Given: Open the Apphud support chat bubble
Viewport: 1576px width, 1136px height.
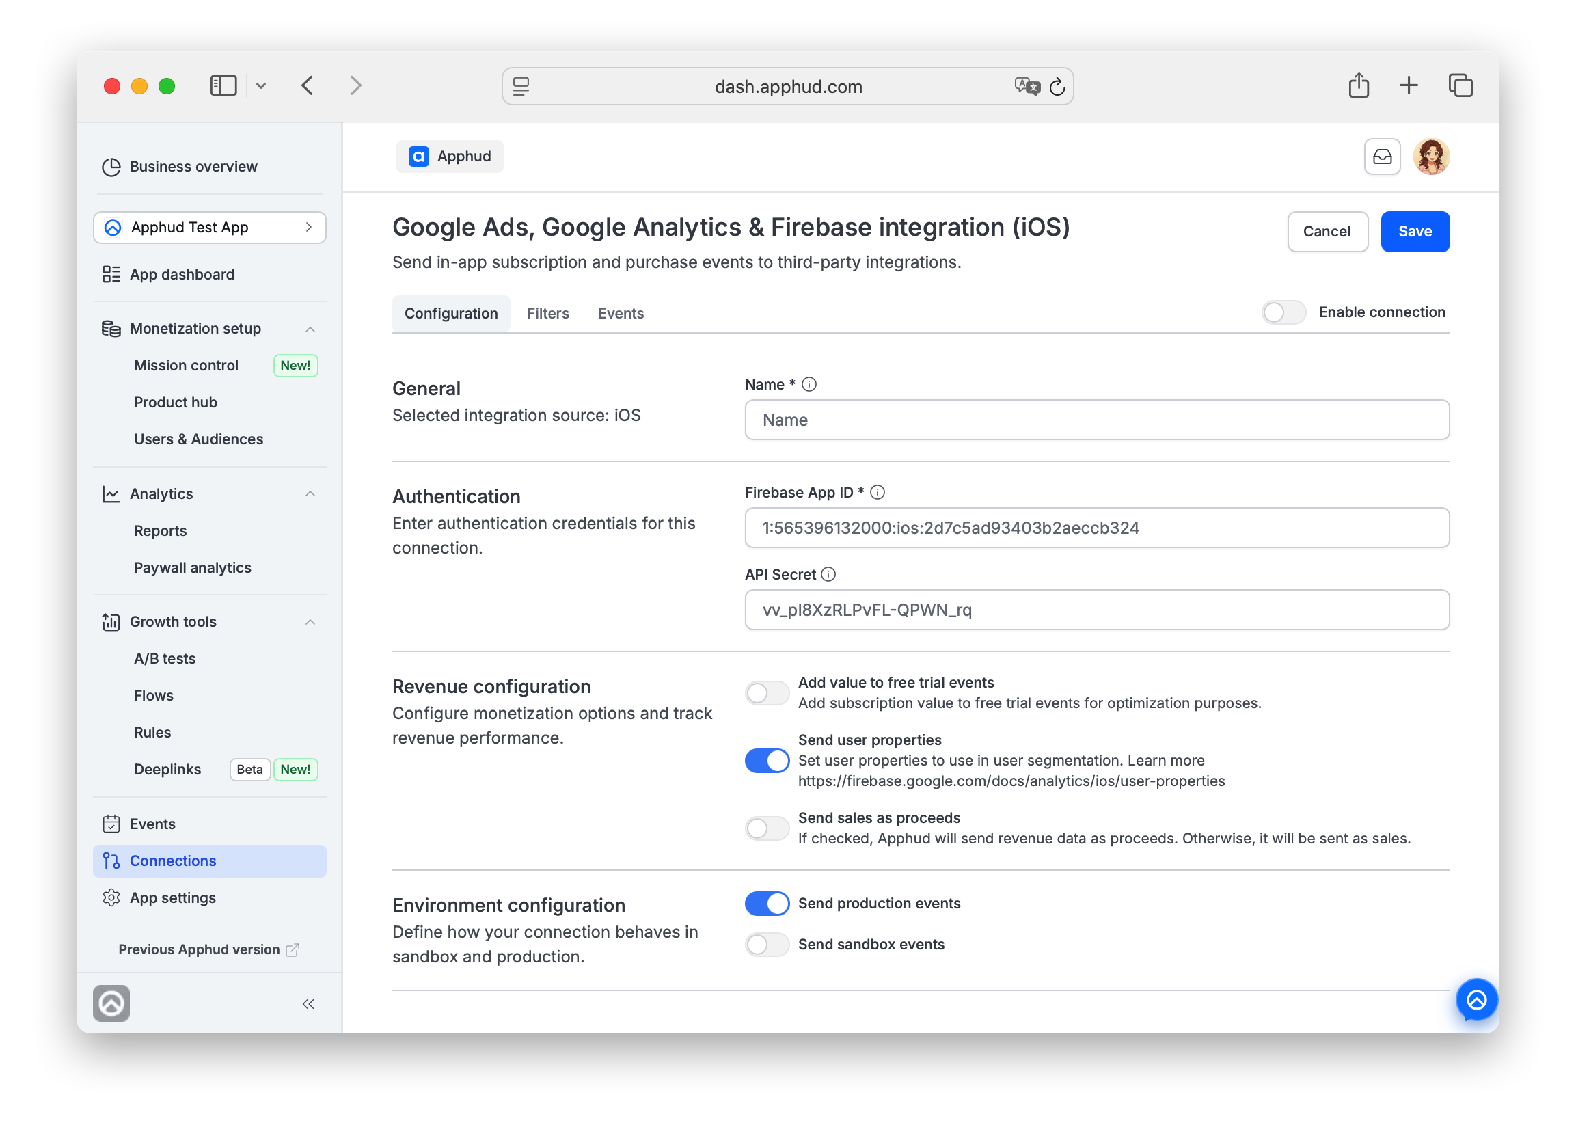Looking at the screenshot, I should coord(1477,1000).
